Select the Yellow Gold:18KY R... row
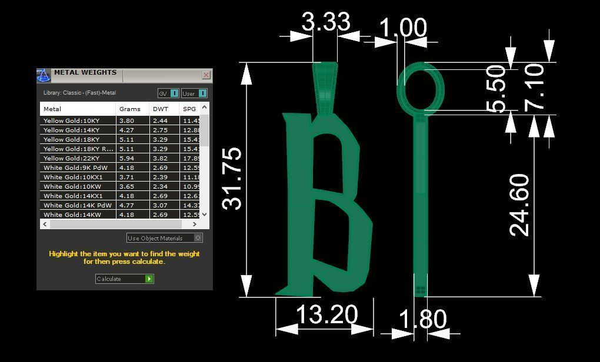Image resolution: width=600 pixels, height=362 pixels. [120, 149]
